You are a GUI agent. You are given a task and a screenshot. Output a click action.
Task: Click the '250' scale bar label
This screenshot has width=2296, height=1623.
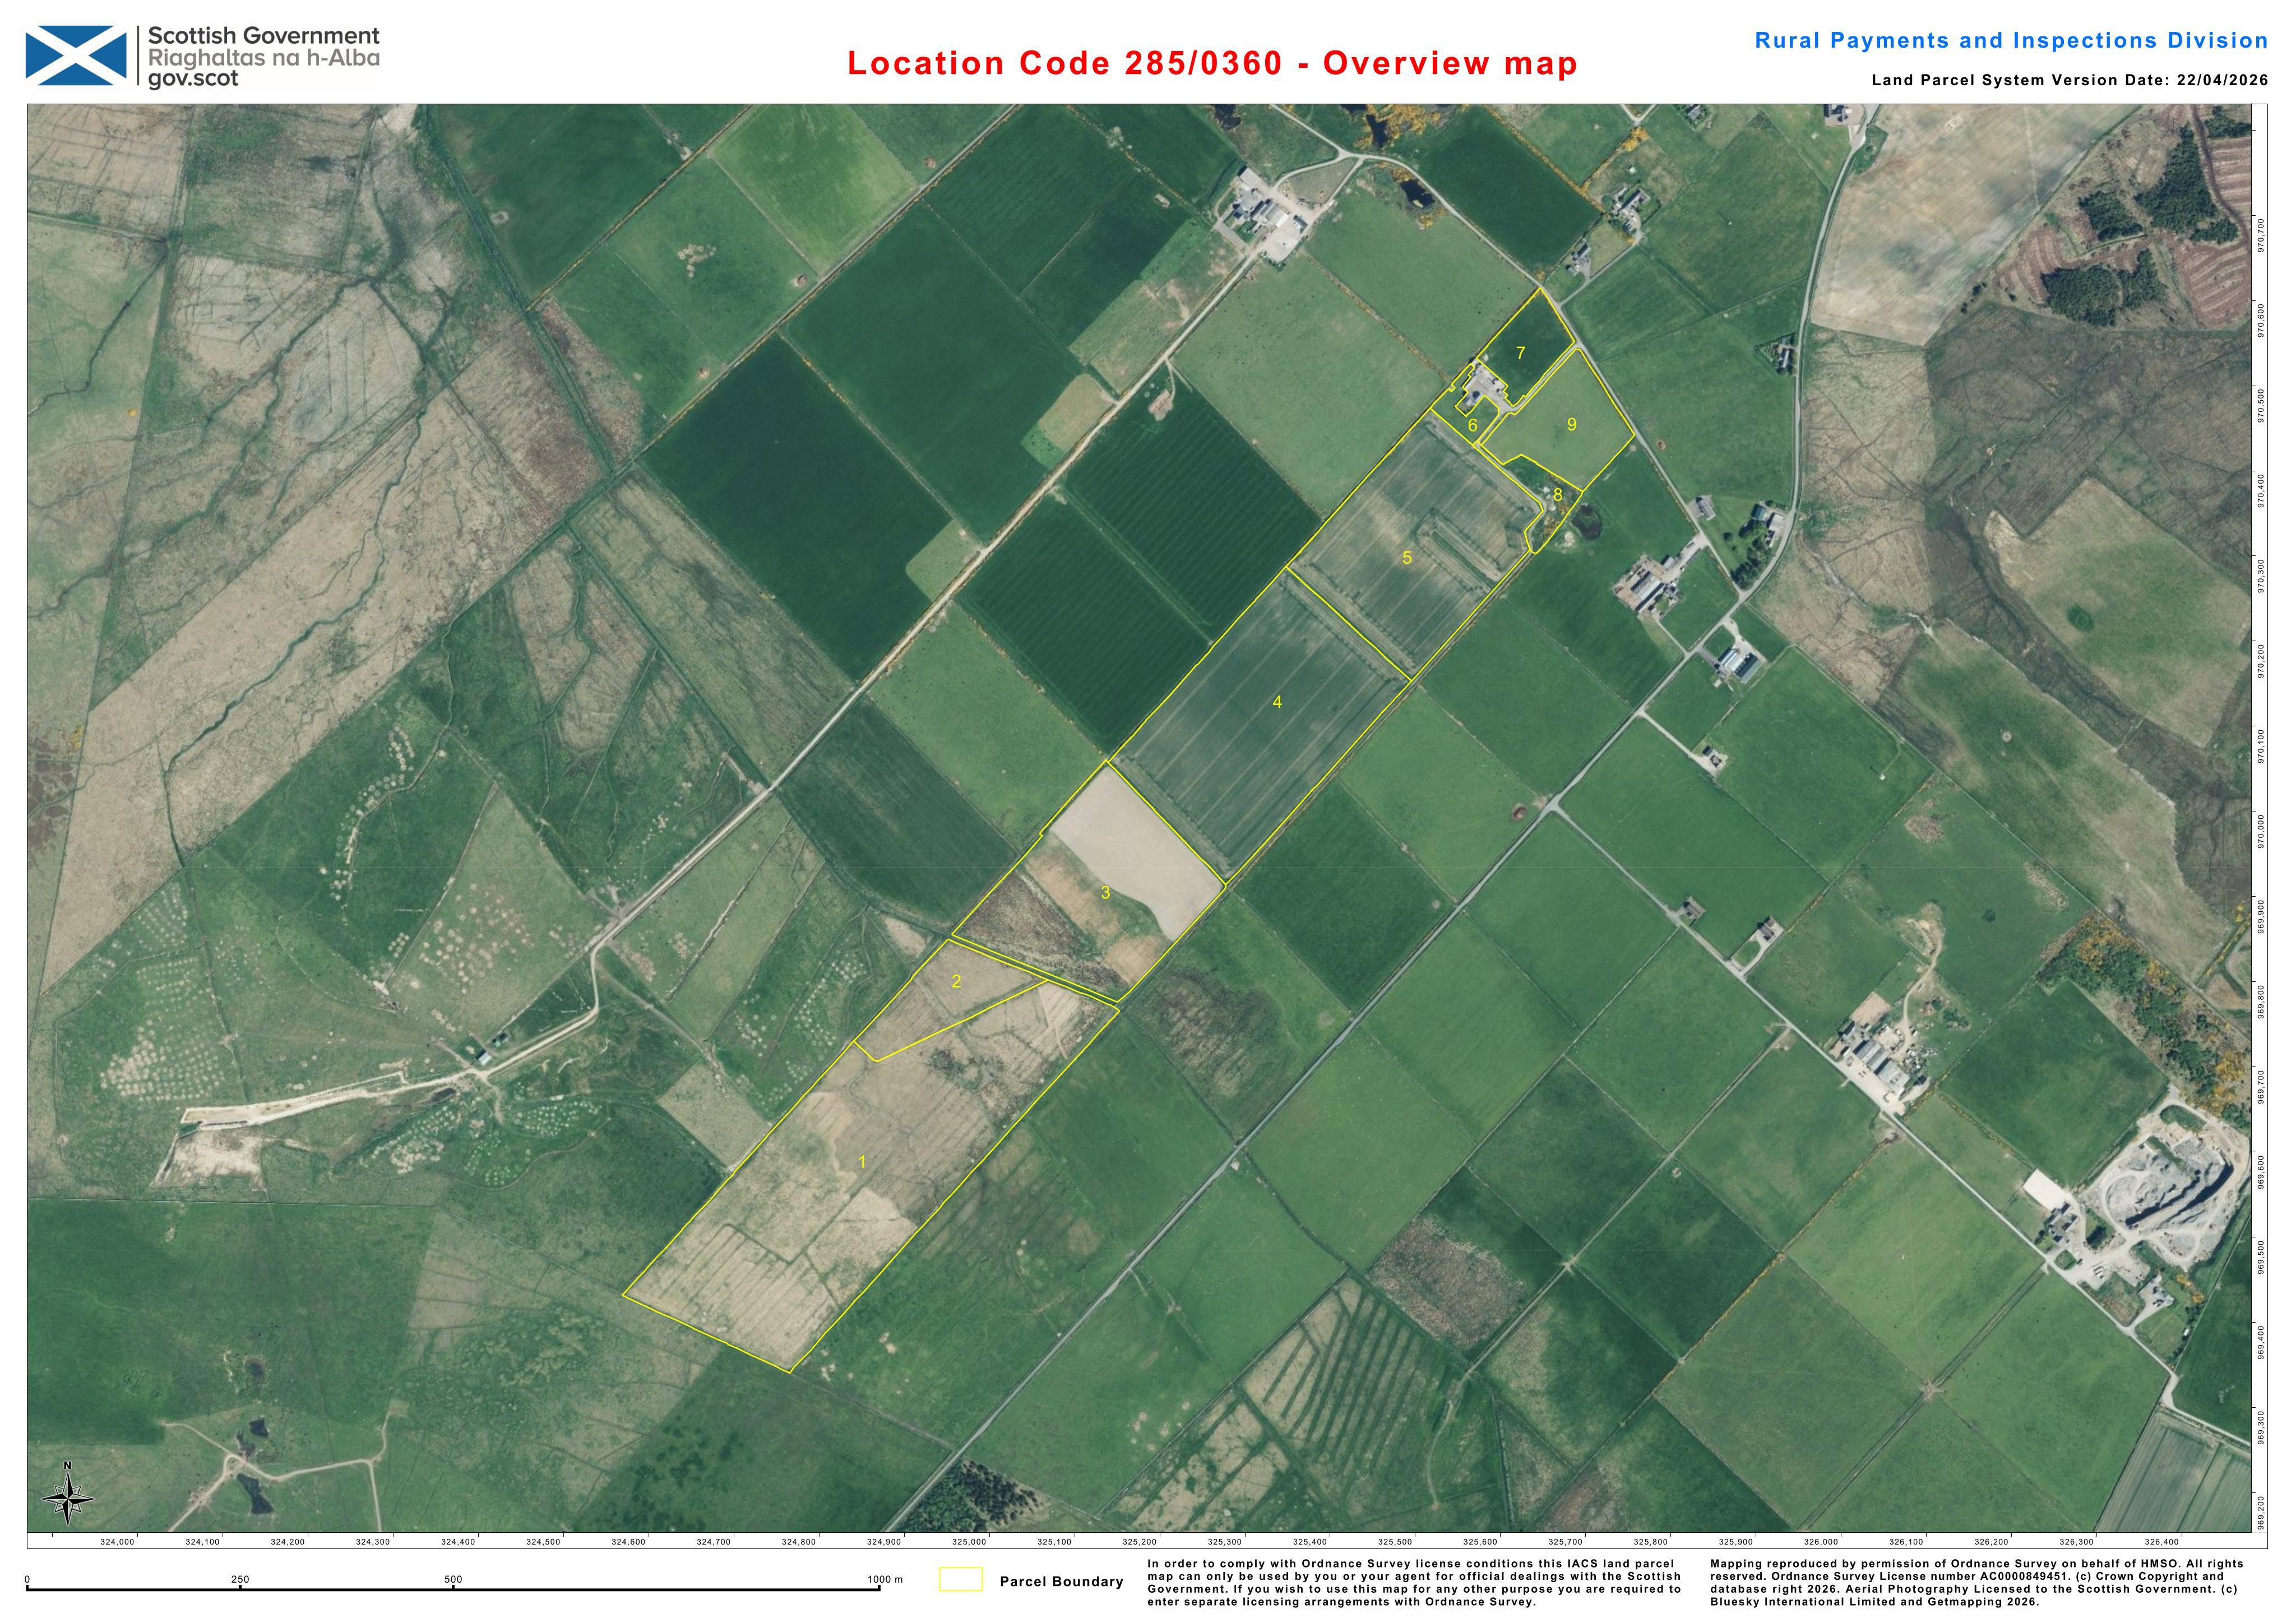pyautogui.click(x=240, y=1580)
